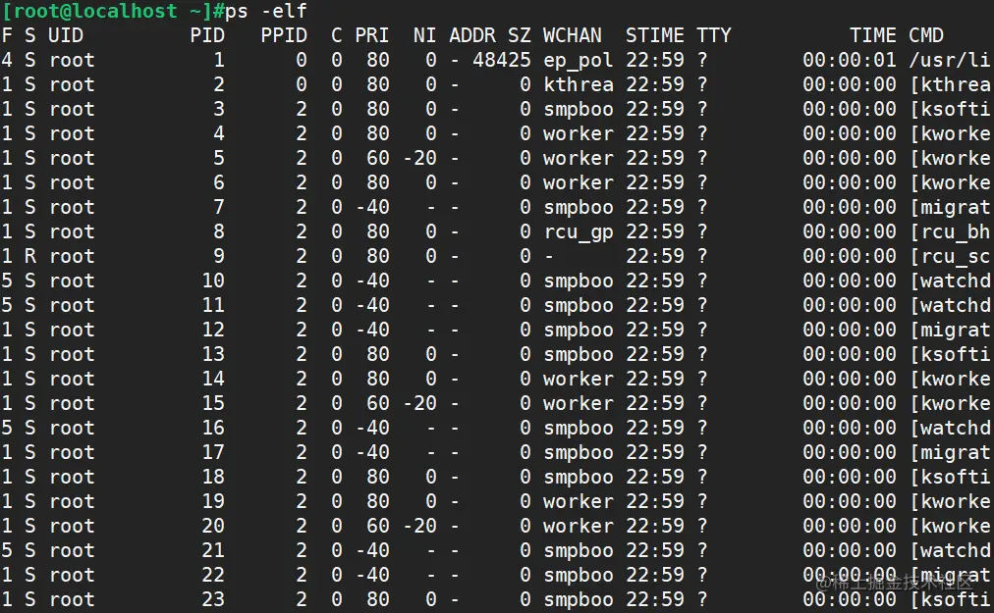
Task: Click [ksofti command in PID 13 row
Action: 950,354
